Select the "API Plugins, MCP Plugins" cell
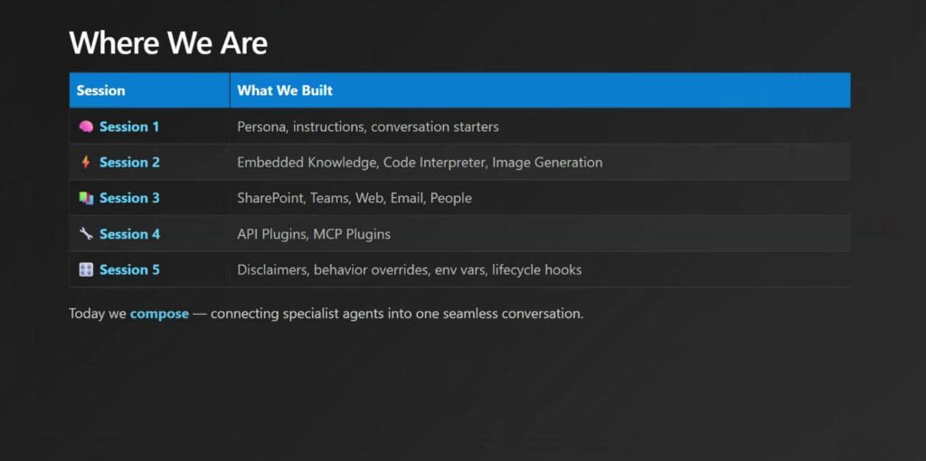This screenshot has height=461, width=926. (x=314, y=234)
